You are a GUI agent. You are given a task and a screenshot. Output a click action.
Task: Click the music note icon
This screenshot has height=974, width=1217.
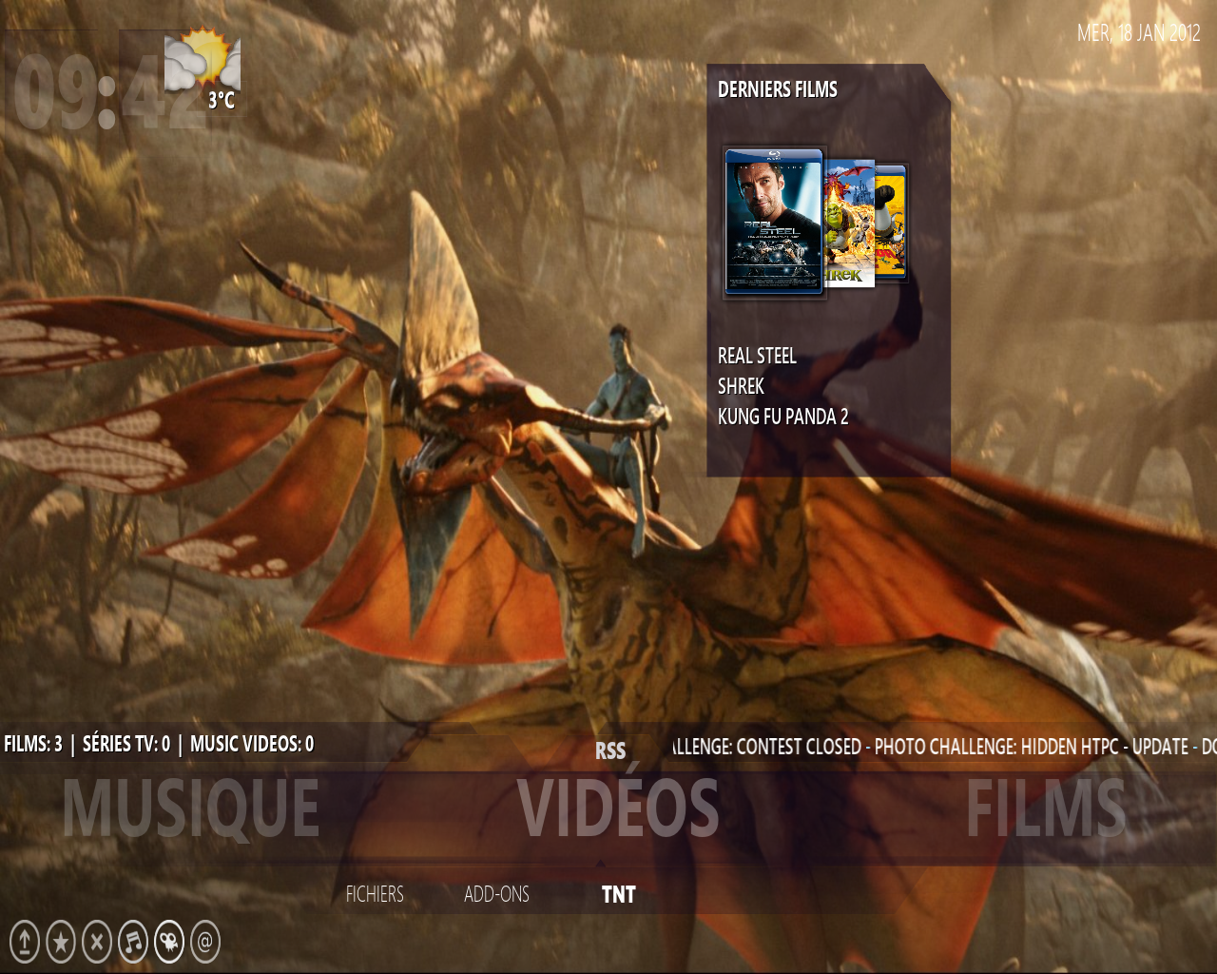click(133, 943)
